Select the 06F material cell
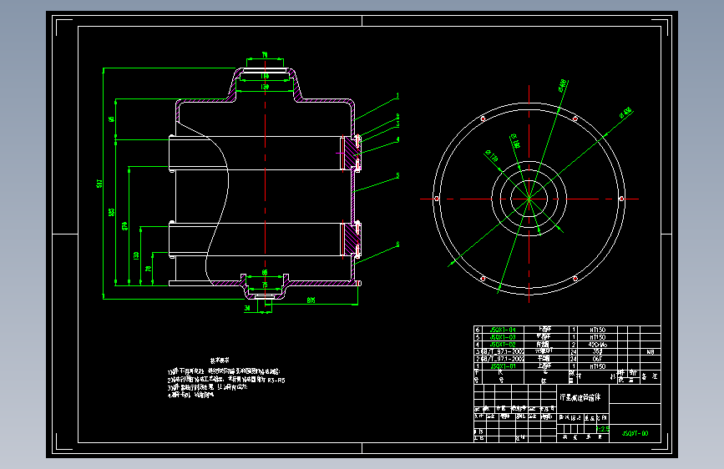The height and width of the screenshot is (469, 724). click(x=597, y=359)
